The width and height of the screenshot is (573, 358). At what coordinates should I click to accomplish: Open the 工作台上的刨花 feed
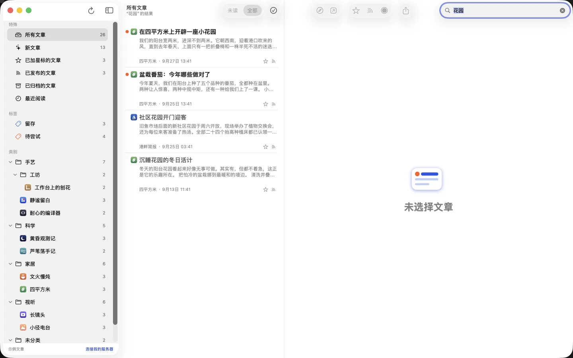(58, 187)
